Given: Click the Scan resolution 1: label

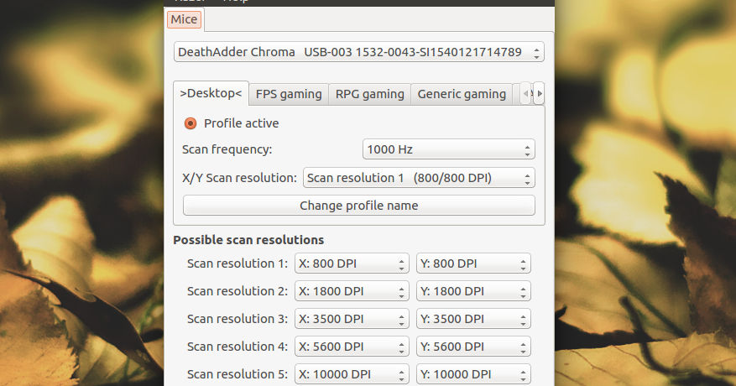Looking at the screenshot, I should [x=238, y=263].
